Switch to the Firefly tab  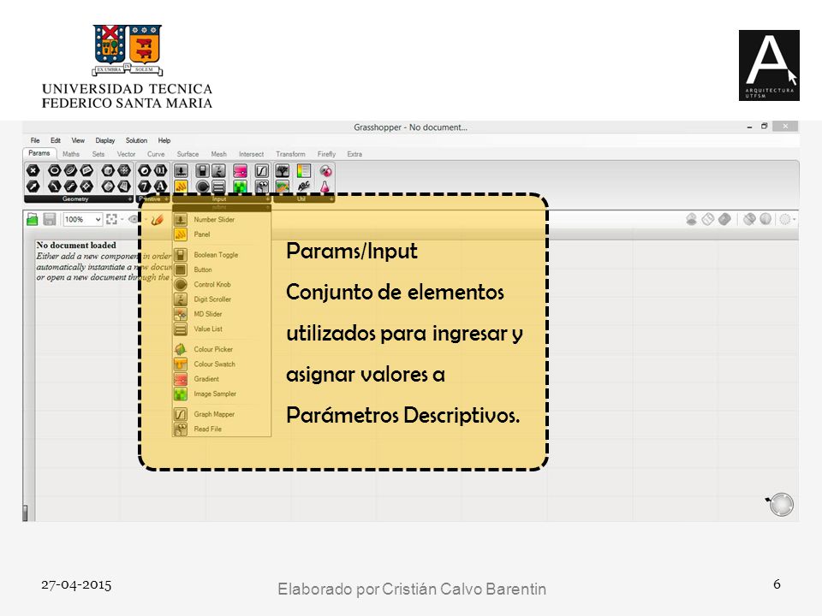point(326,154)
